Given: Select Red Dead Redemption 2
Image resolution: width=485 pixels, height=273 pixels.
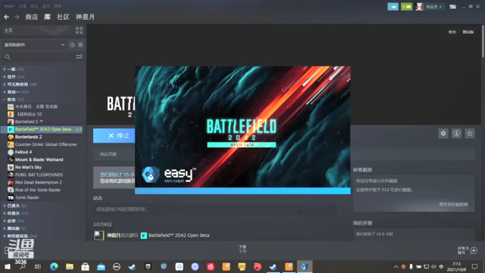Looking at the screenshot, I should [38, 183].
